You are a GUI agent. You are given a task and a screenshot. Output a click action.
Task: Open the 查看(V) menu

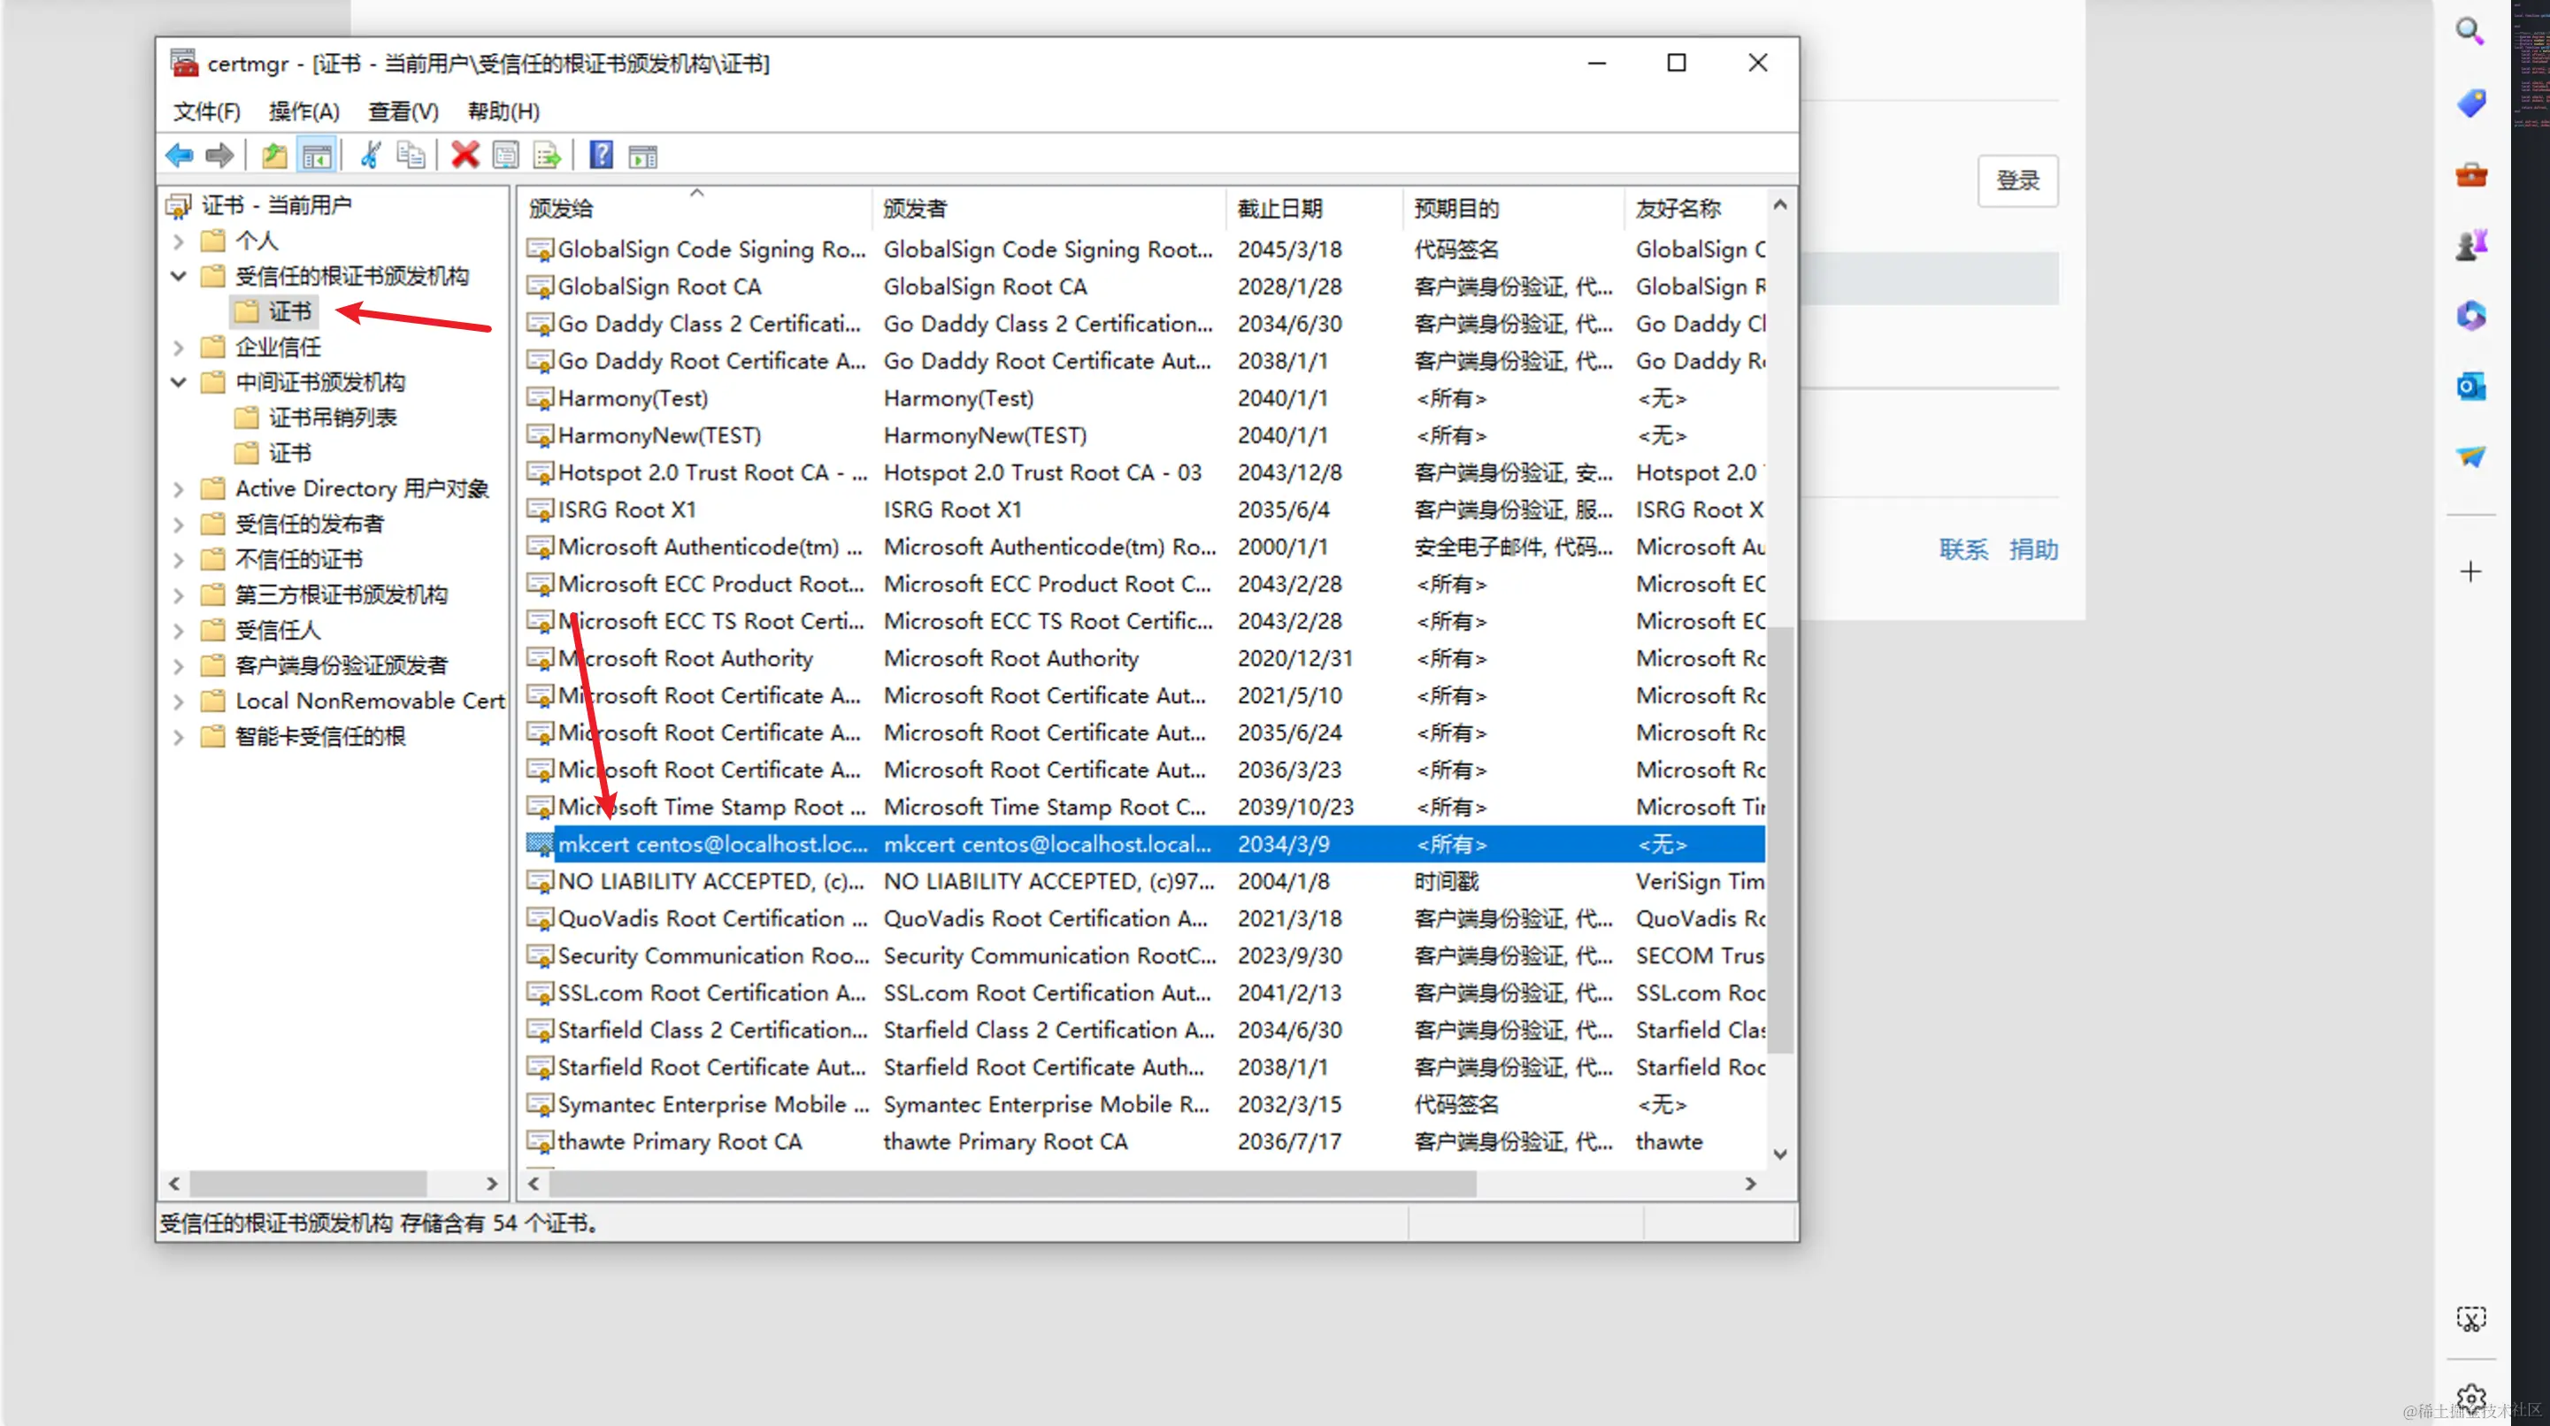click(403, 111)
